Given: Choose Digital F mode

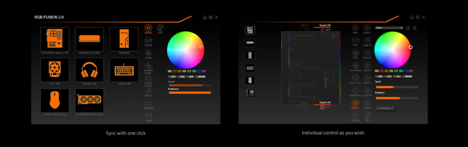Looking at the screenshot, I should point(367,66).
